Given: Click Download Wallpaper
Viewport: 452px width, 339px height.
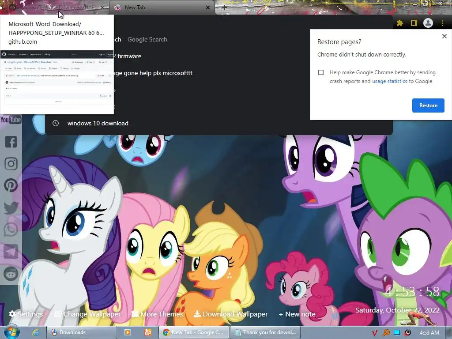Looking at the screenshot, I should point(230,314).
